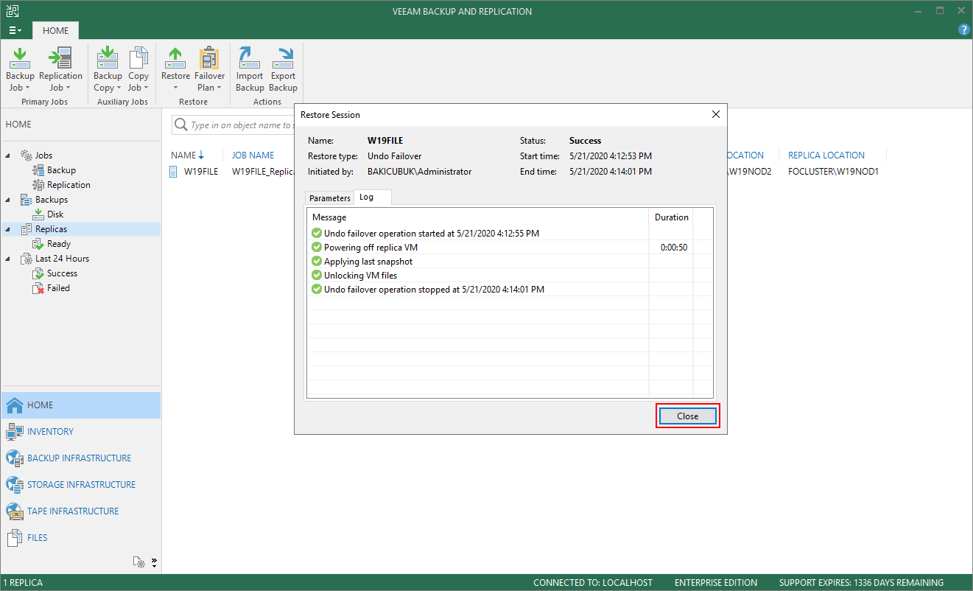Screen dimensions: 973x591
Task: Select the Success tree item
Action: (x=55, y=273)
